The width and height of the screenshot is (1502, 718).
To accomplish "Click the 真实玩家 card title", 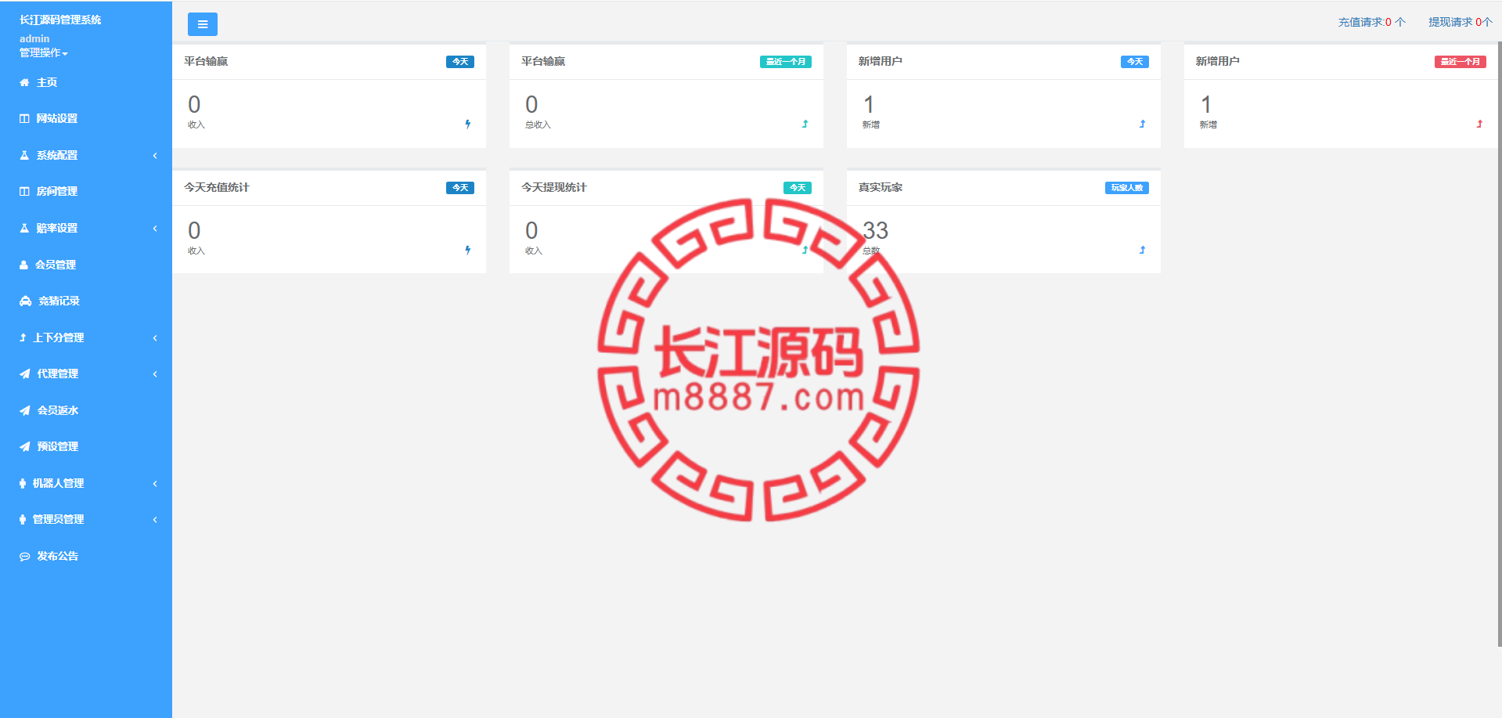I will [881, 187].
